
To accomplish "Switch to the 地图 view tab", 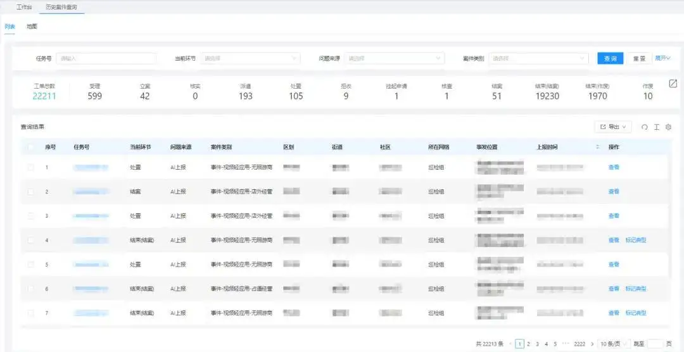I will click(32, 27).
